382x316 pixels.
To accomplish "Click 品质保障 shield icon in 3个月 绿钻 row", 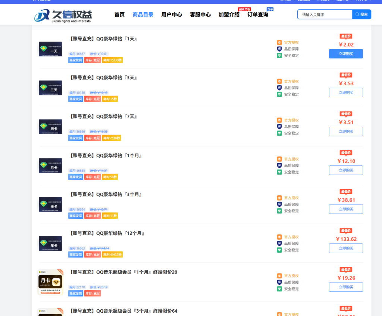I will 279,205.
